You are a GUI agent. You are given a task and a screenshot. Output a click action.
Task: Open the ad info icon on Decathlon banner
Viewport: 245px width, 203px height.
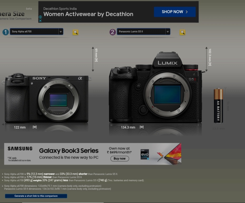pyautogui.click(x=40, y=17)
